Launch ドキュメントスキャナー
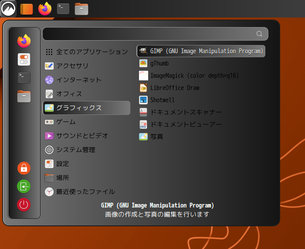Screen dimensions: 305x249 [x=201, y=112]
